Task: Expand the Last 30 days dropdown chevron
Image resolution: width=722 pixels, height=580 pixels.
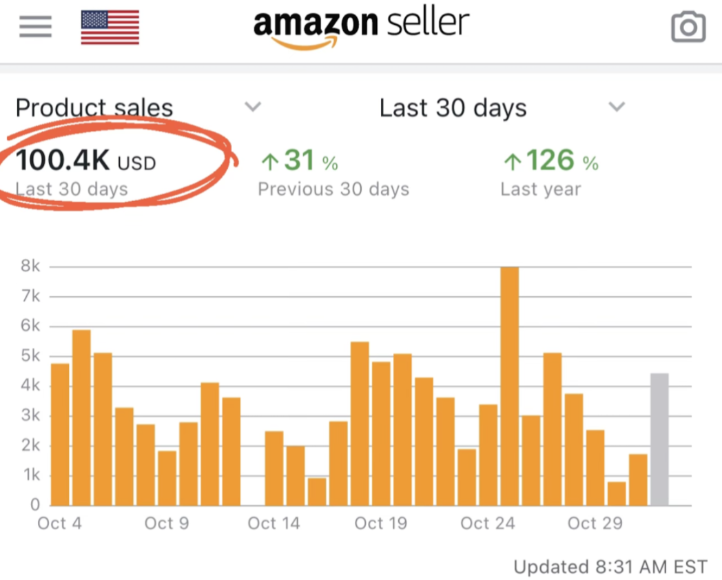Action: click(x=617, y=107)
